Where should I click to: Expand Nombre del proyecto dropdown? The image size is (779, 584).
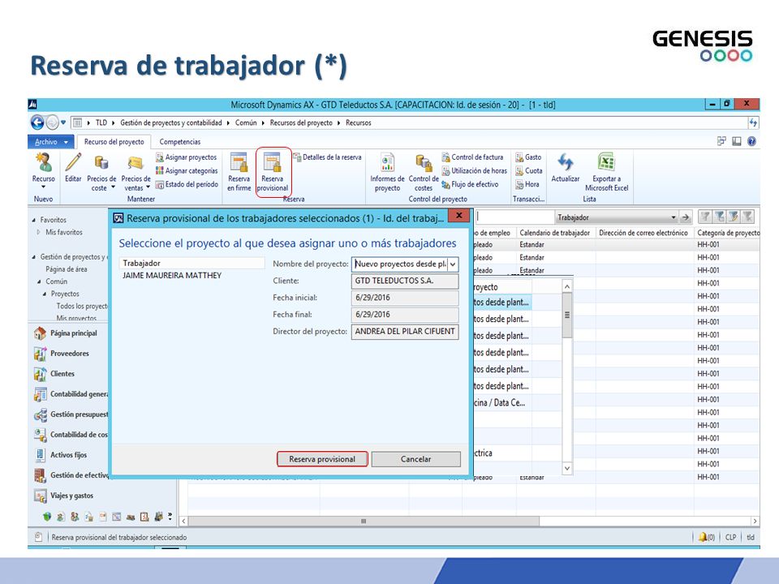tap(453, 264)
